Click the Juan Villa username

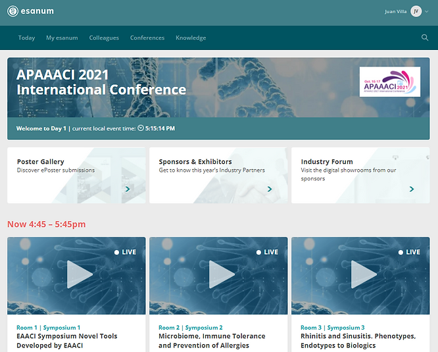point(395,11)
